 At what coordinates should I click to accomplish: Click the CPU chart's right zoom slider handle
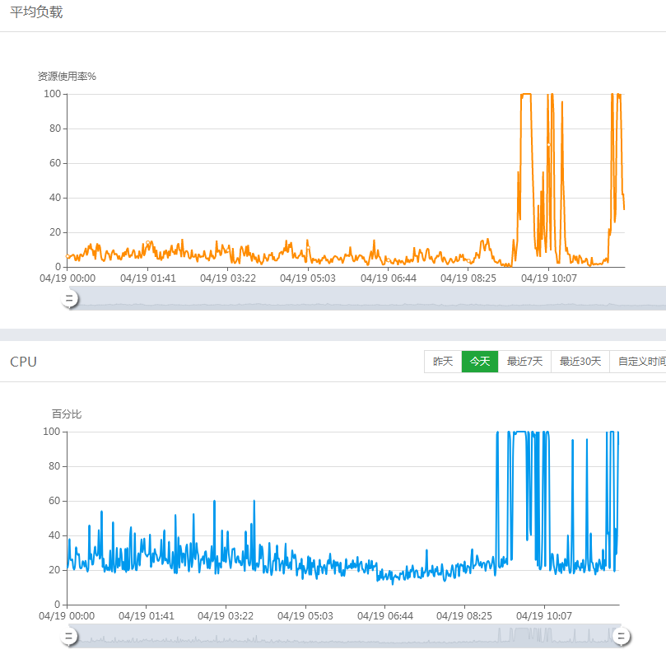pos(622,637)
